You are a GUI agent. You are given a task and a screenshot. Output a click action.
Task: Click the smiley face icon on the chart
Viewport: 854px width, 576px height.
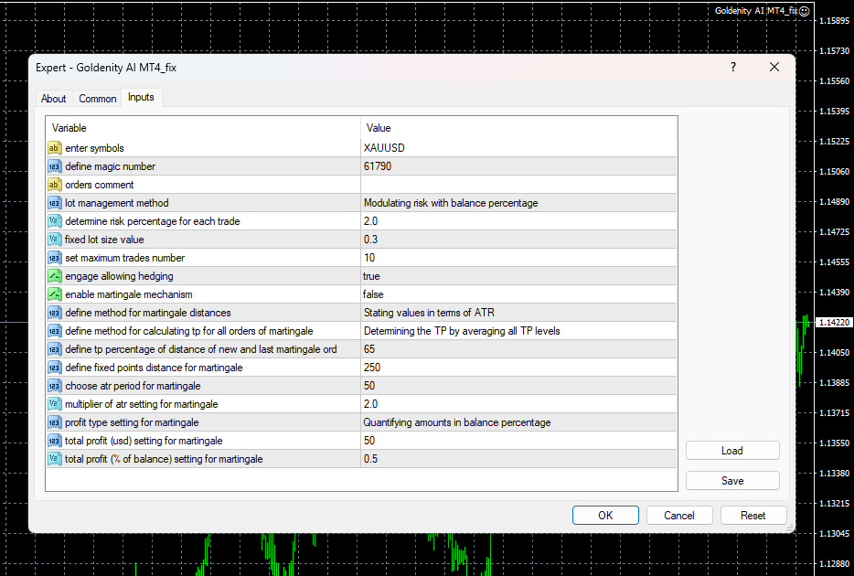804,11
